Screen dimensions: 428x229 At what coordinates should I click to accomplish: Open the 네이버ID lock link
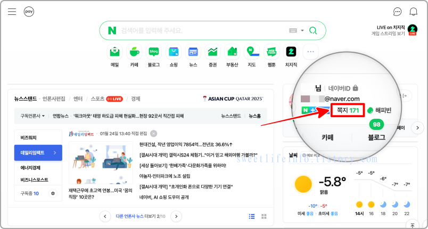pos(343,88)
